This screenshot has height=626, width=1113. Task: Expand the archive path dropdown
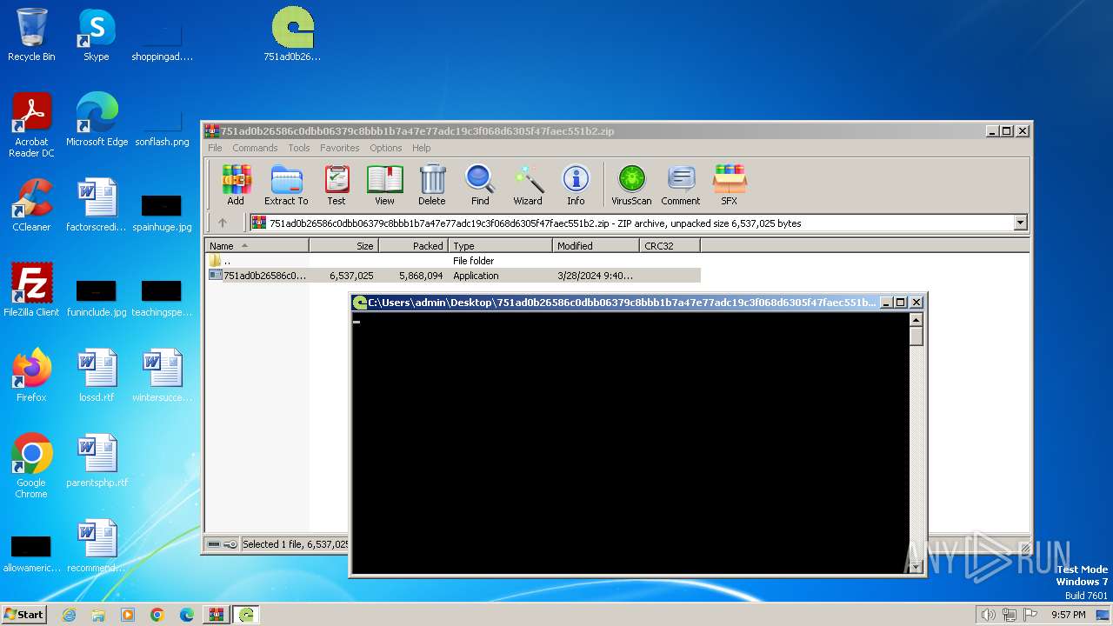point(1020,223)
